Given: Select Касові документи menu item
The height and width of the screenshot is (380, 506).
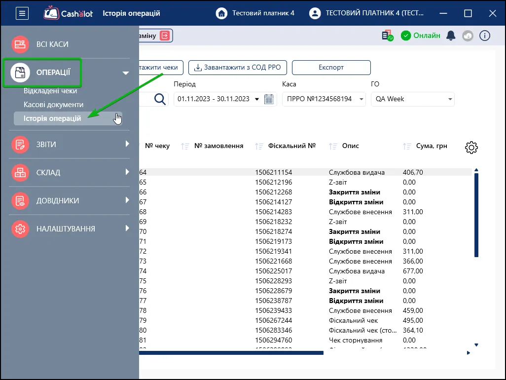Looking at the screenshot, I should coord(53,105).
